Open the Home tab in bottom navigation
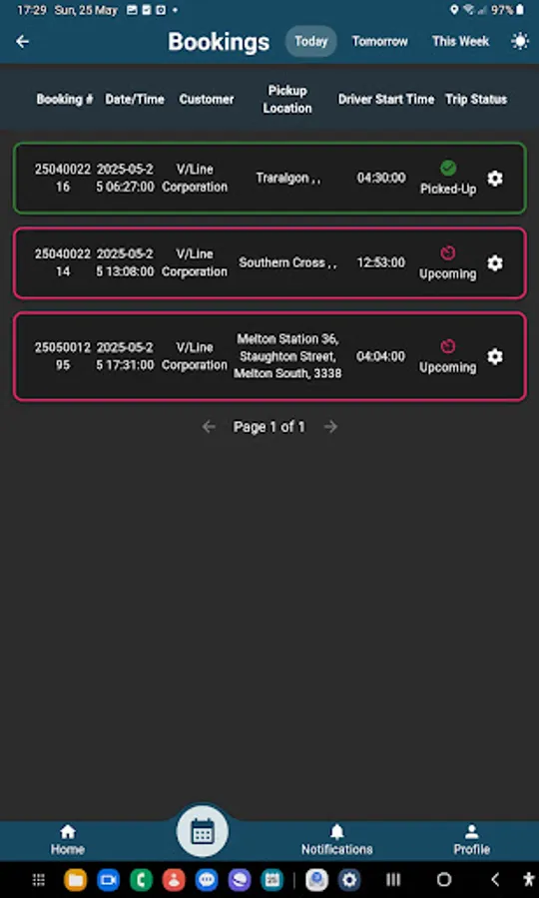The width and height of the screenshot is (539, 898). click(x=68, y=839)
